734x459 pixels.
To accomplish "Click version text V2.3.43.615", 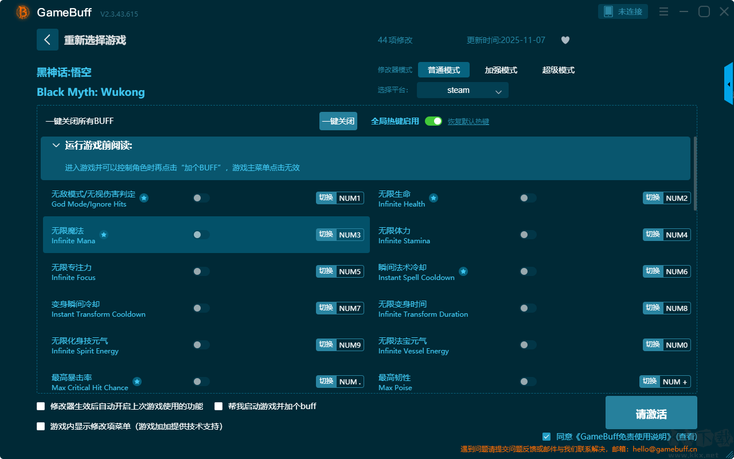I will (x=119, y=14).
